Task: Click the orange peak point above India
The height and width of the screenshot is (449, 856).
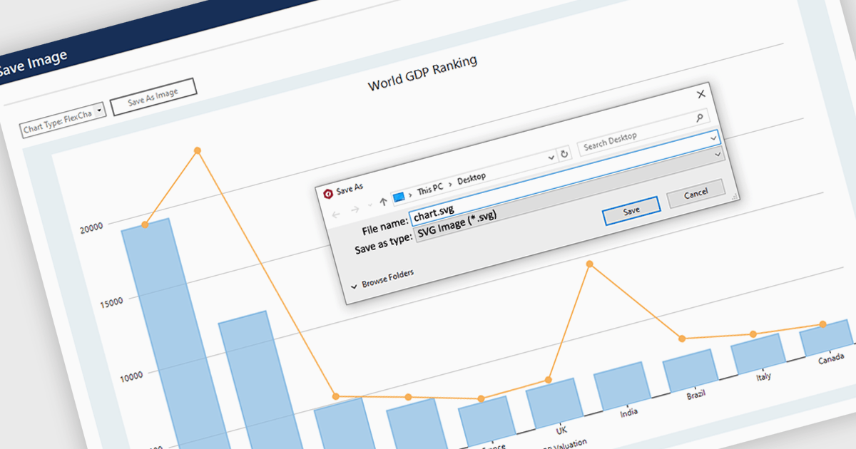Action: click(x=589, y=264)
